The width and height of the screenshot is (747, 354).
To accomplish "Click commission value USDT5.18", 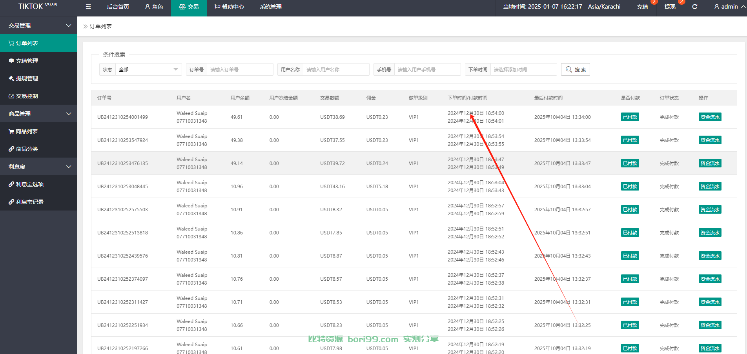I will click(377, 186).
